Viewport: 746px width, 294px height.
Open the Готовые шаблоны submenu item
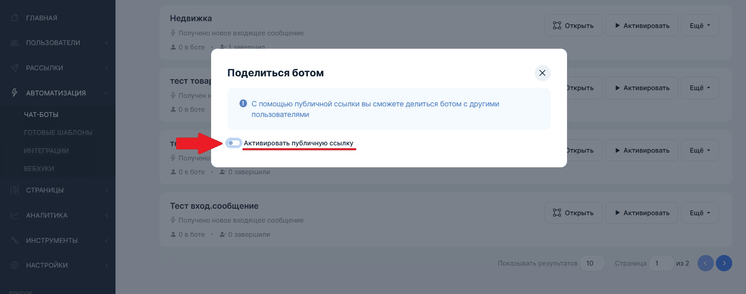pos(58,132)
